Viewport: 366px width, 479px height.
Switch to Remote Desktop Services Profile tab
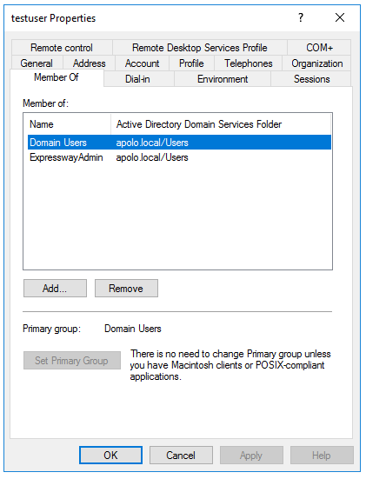[x=199, y=48]
